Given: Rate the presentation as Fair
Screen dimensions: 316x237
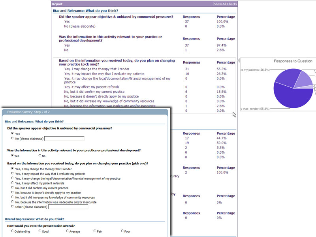Looking at the screenshot, I should pyautogui.click(x=95, y=231).
